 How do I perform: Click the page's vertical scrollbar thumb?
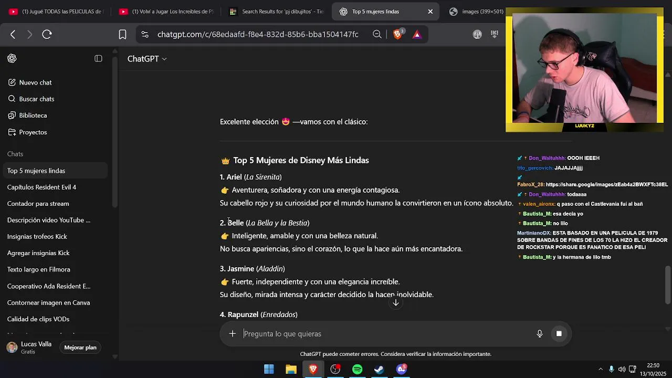pyautogui.click(x=668, y=285)
